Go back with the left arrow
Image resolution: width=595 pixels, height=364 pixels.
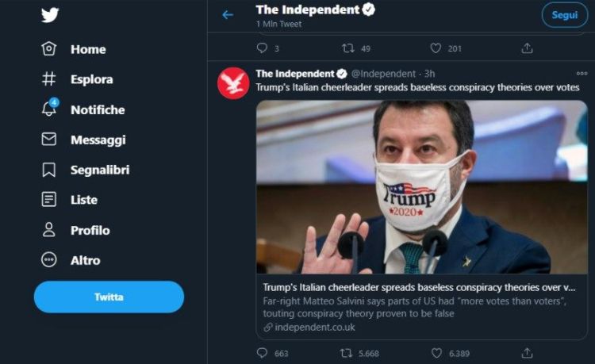point(228,15)
